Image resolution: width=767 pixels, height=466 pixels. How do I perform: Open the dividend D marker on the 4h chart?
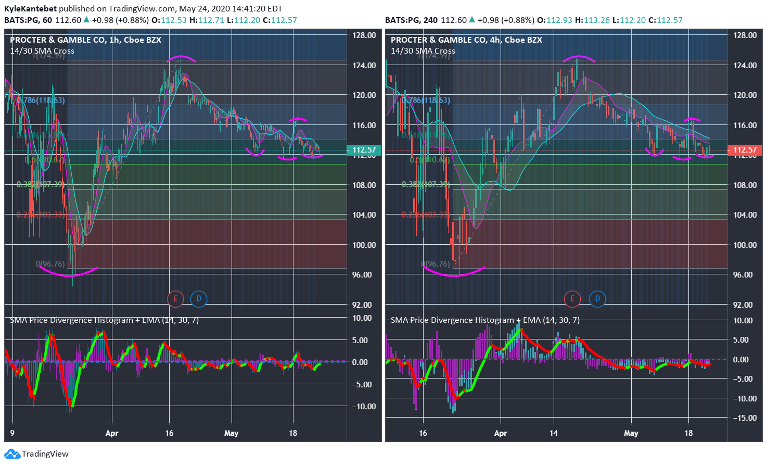point(597,299)
